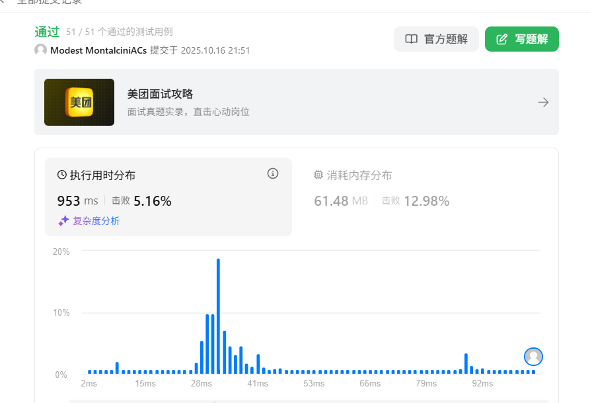
Task: Click the chip icon next to 消耗内存分布
Action: [318, 175]
